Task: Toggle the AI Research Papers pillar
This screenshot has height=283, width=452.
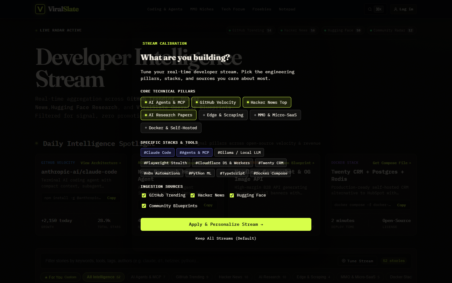Action: pos(169,115)
